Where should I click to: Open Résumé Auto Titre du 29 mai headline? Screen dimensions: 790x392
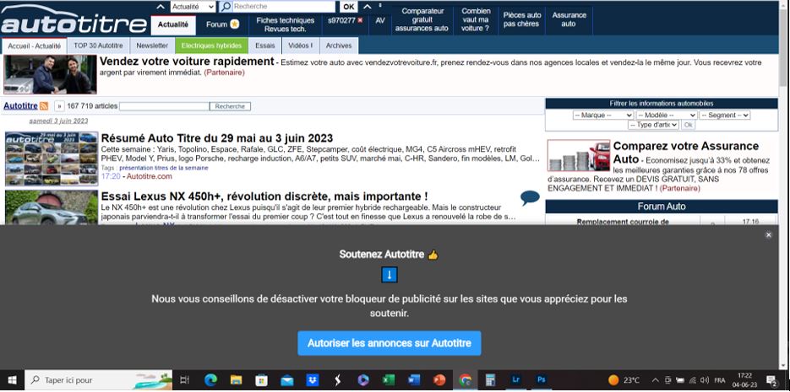[x=216, y=138]
